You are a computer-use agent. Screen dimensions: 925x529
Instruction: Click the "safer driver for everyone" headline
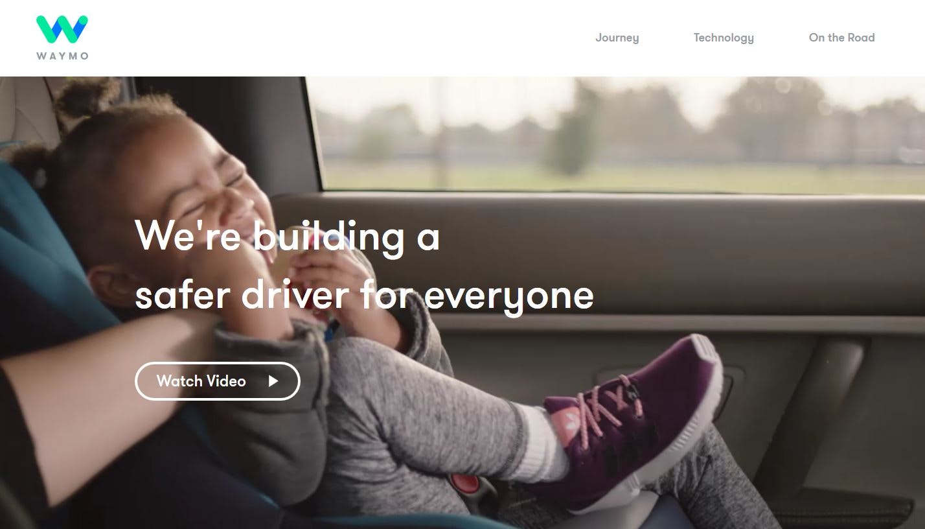tap(364, 294)
